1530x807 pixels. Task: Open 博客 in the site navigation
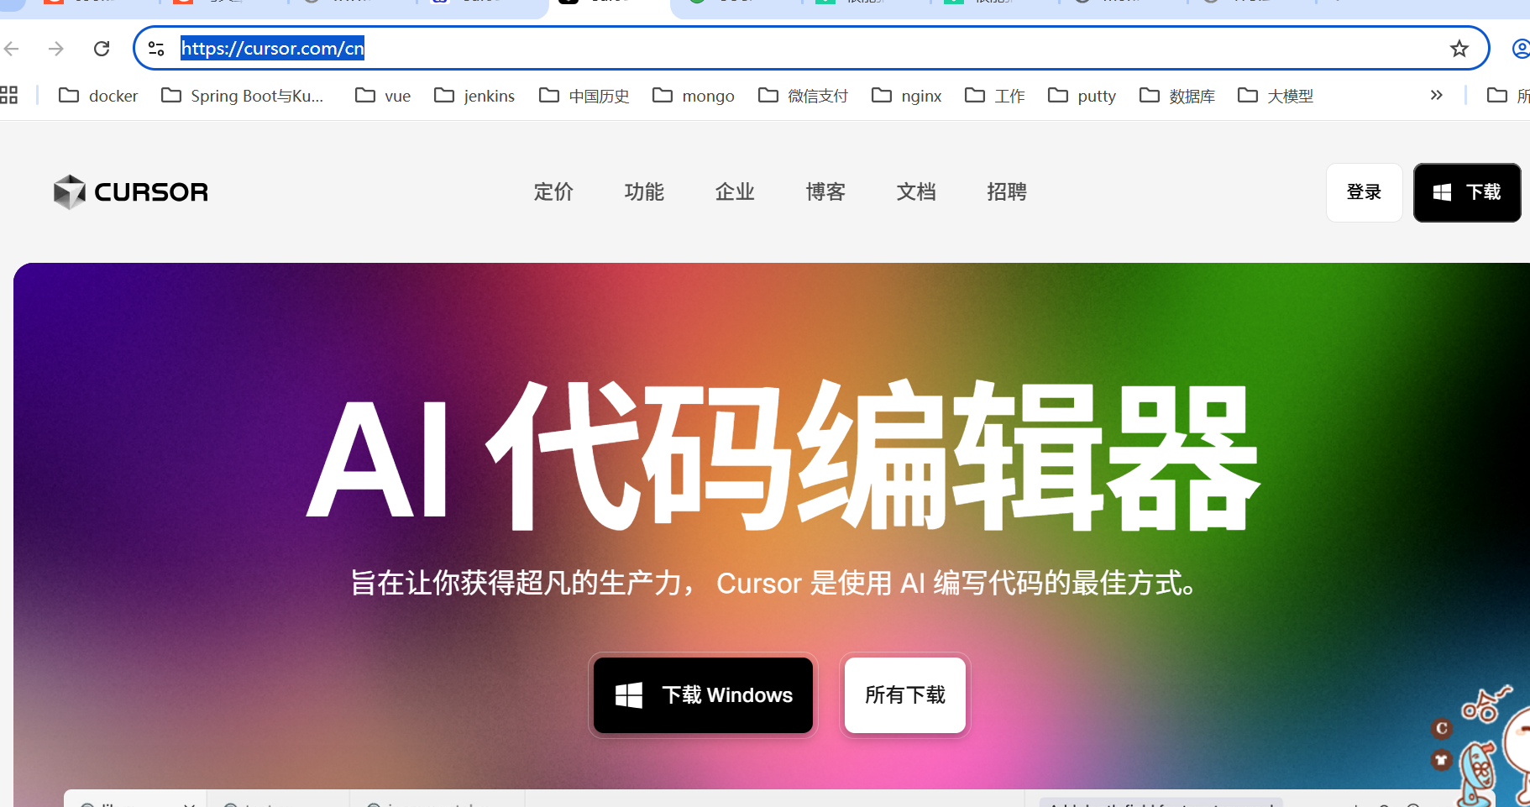[826, 192]
